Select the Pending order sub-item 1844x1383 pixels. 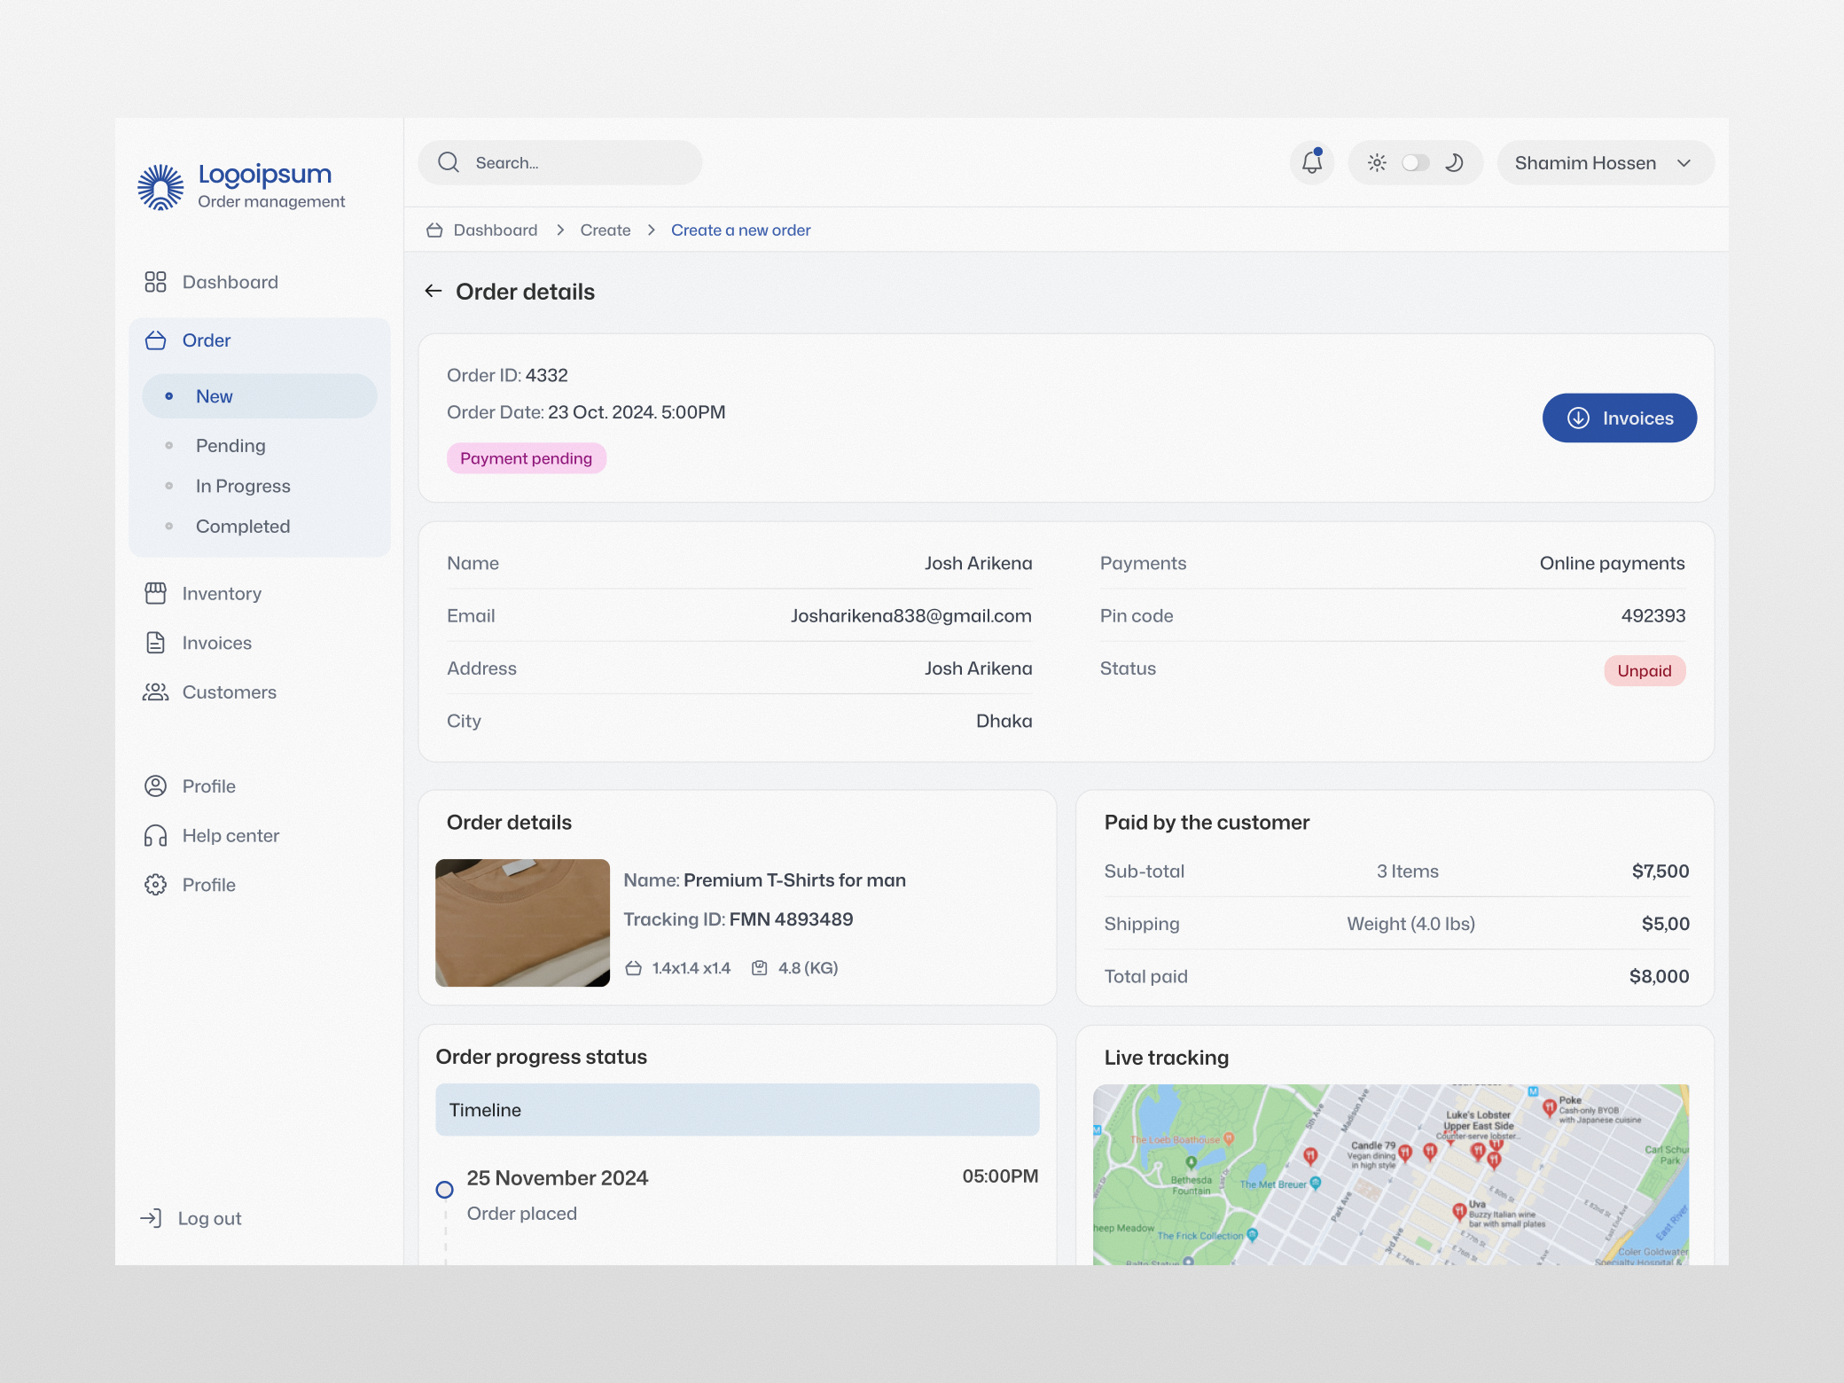230,445
